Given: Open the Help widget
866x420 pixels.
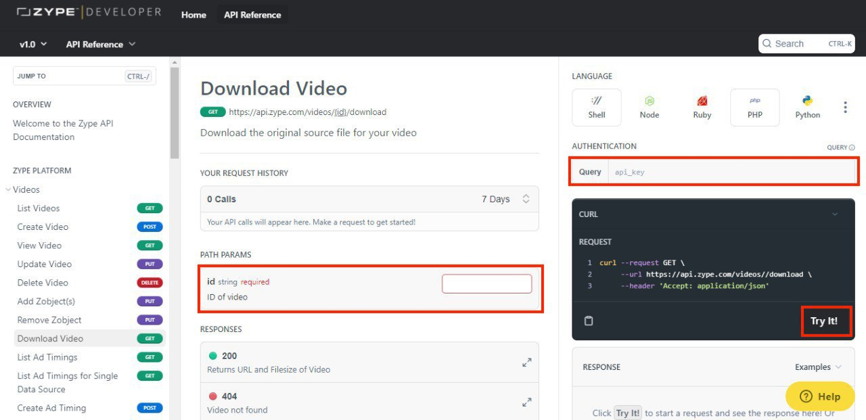Looking at the screenshot, I should [820, 396].
